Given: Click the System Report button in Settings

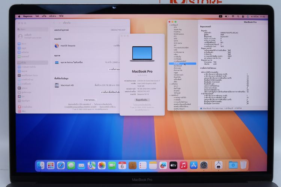Looking at the screenshot, I should [x=90, y=100].
